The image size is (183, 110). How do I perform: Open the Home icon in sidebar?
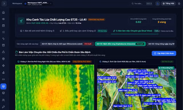(x=3, y=12)
